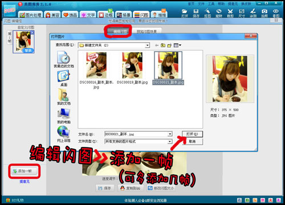
Task: Click 保存 button below the preview
Action: tap(105, 188)
